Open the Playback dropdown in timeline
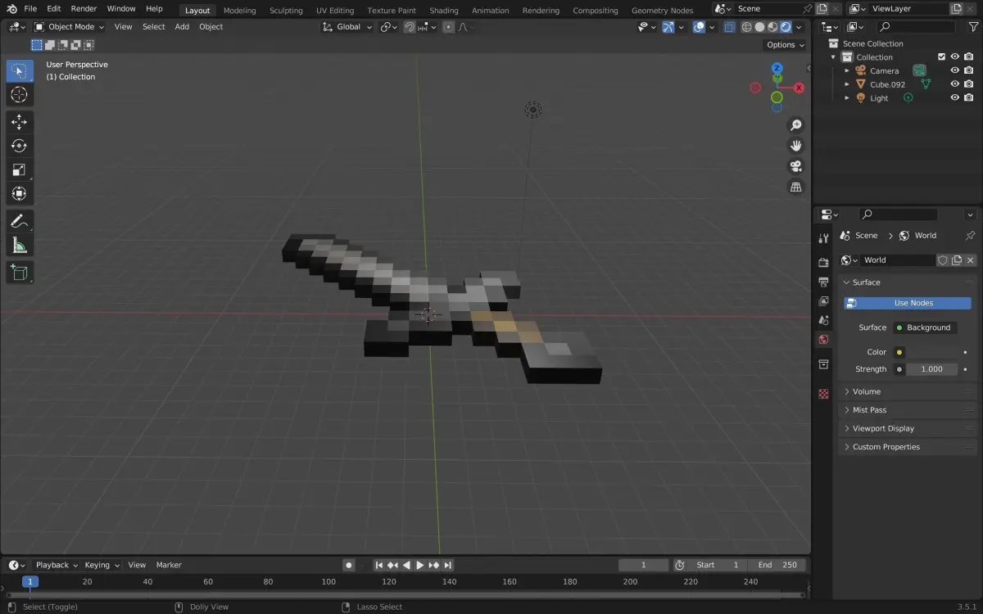The height and width of the screenshot is (614, 983). tap(56, 565)
